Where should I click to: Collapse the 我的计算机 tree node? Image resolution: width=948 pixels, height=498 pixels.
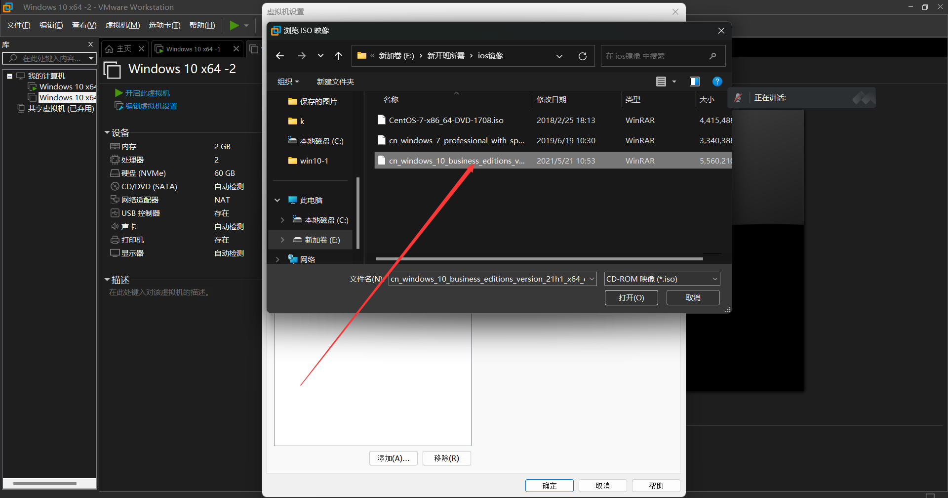(x=9, y=76)
